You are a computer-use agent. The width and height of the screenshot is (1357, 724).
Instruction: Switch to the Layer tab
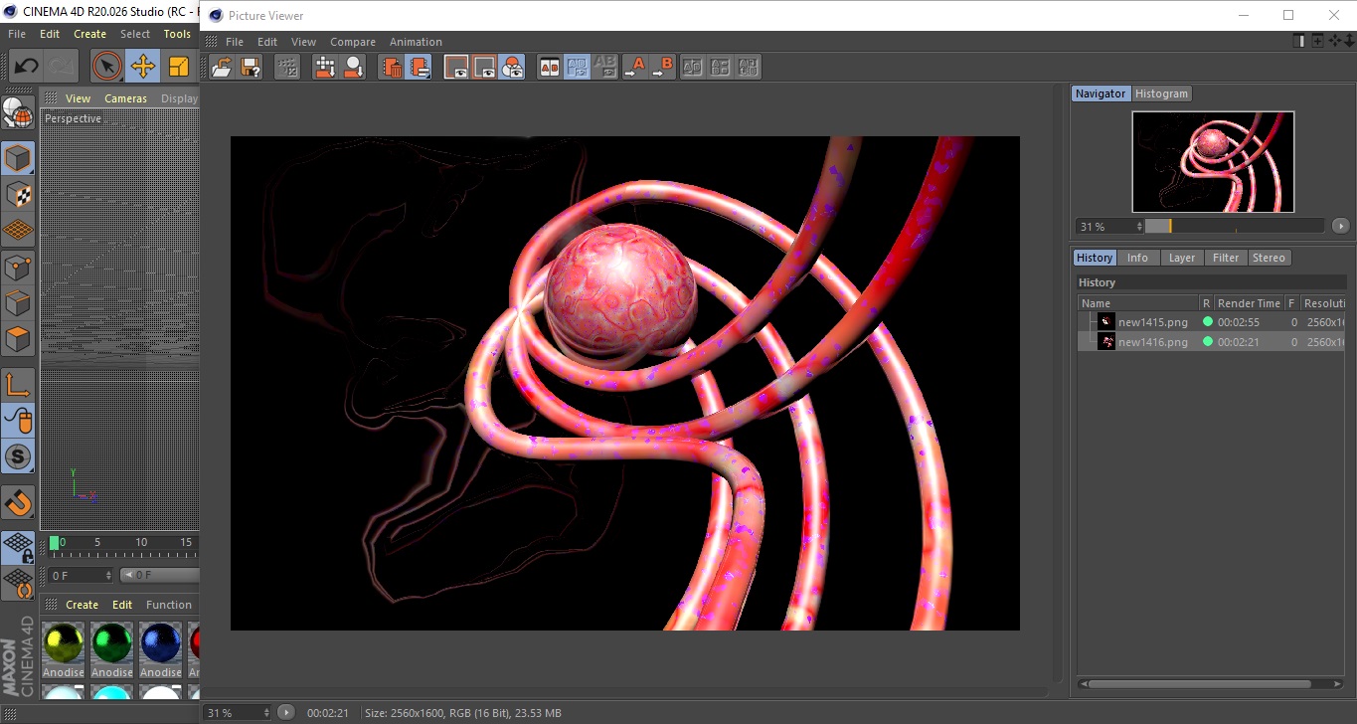pos(1181,258)
